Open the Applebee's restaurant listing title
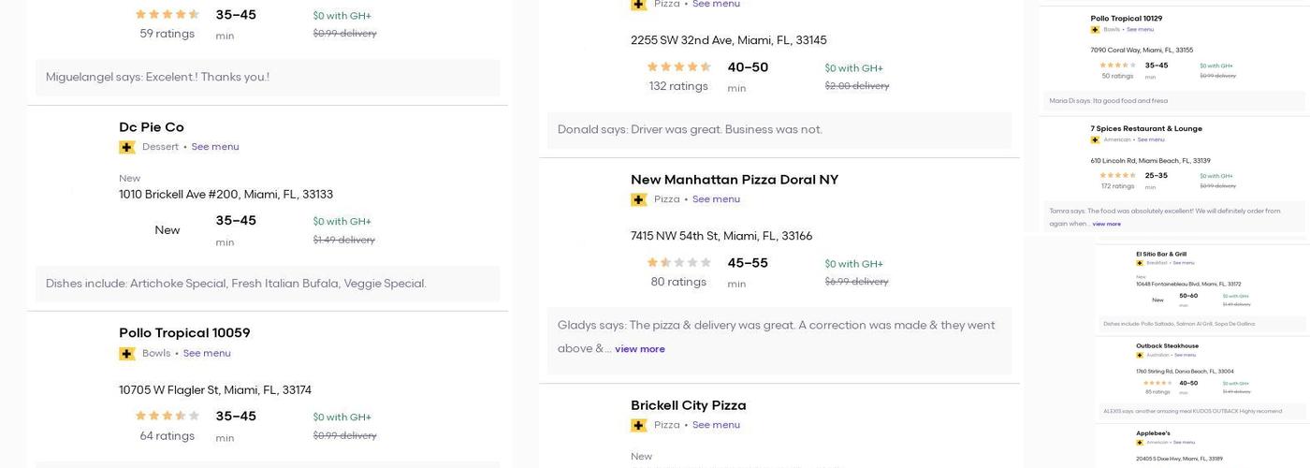This screenshot has width=1310, height=468. [x=1153, y=433]
